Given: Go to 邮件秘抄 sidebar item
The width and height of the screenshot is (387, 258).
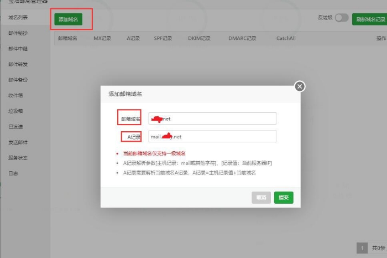Looking at the screenshot, I should [x=18, y=33].
